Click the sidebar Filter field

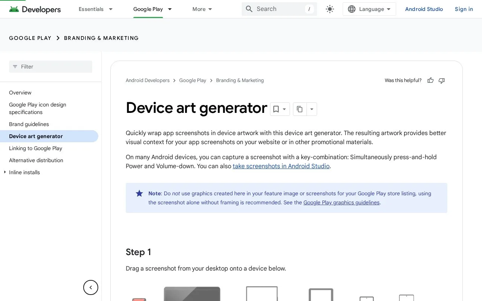point(50,67)
